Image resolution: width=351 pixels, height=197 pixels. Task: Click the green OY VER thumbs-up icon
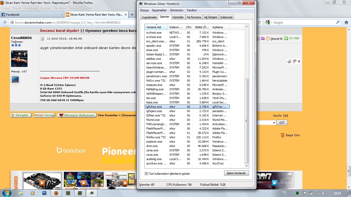(286, 38)
